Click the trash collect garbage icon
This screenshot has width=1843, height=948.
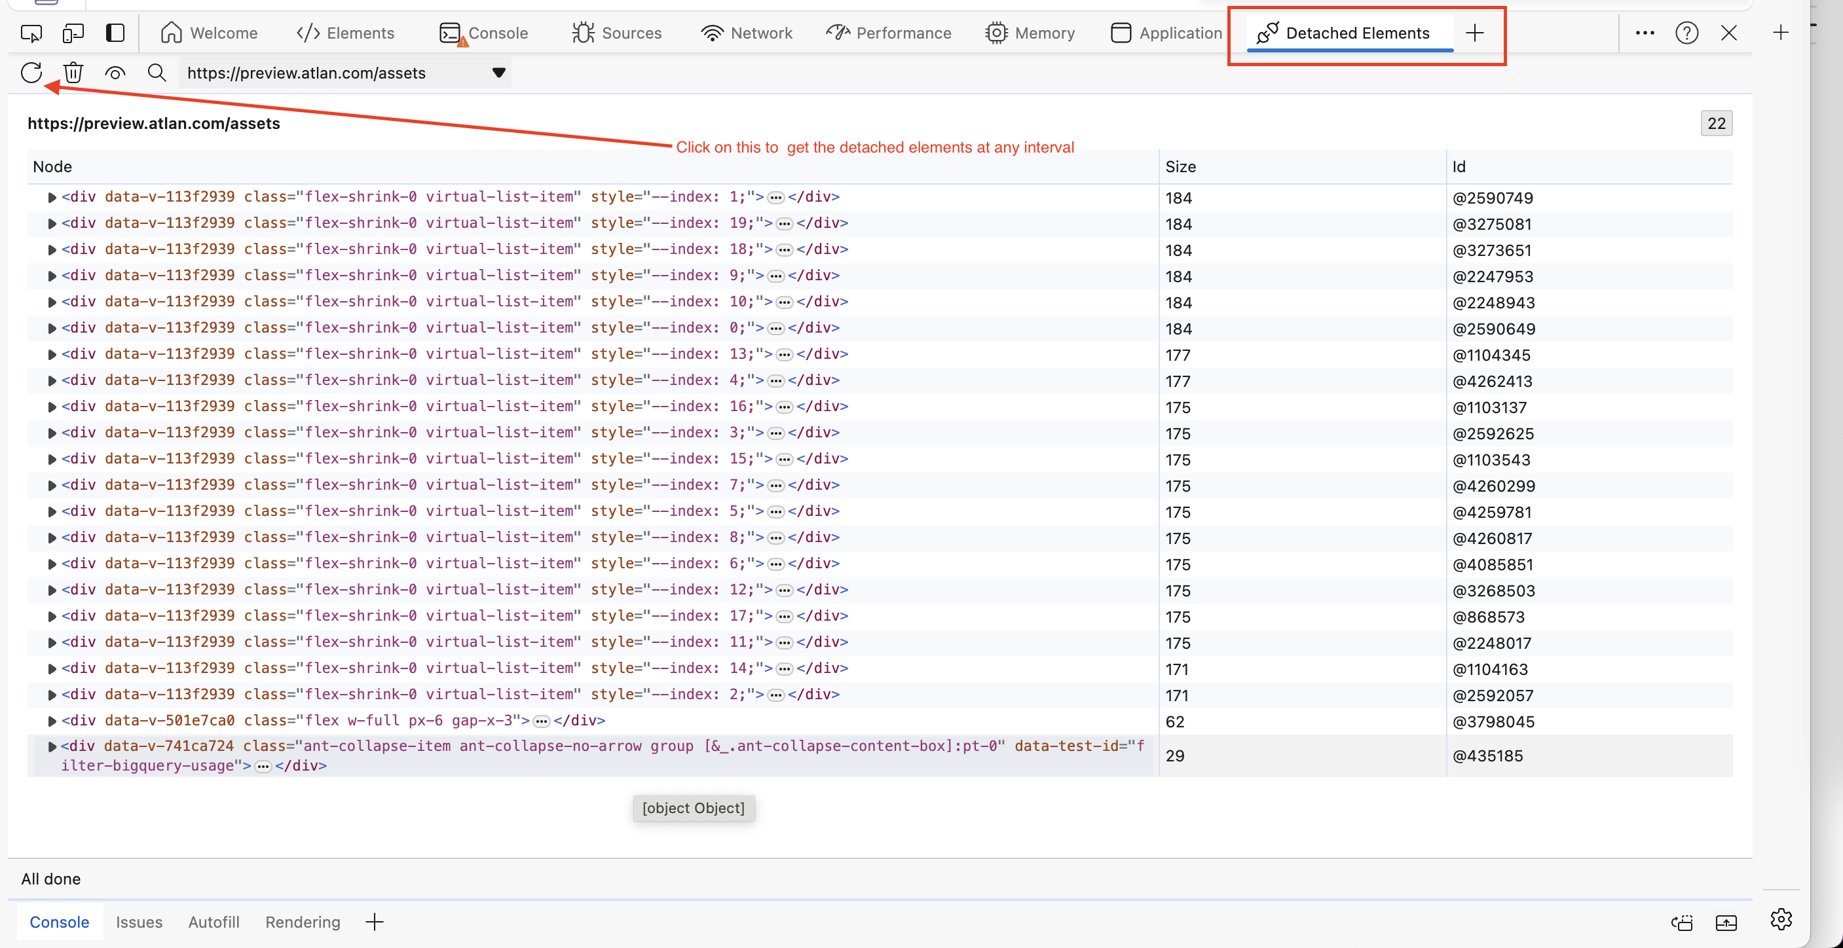coord(73,73)
